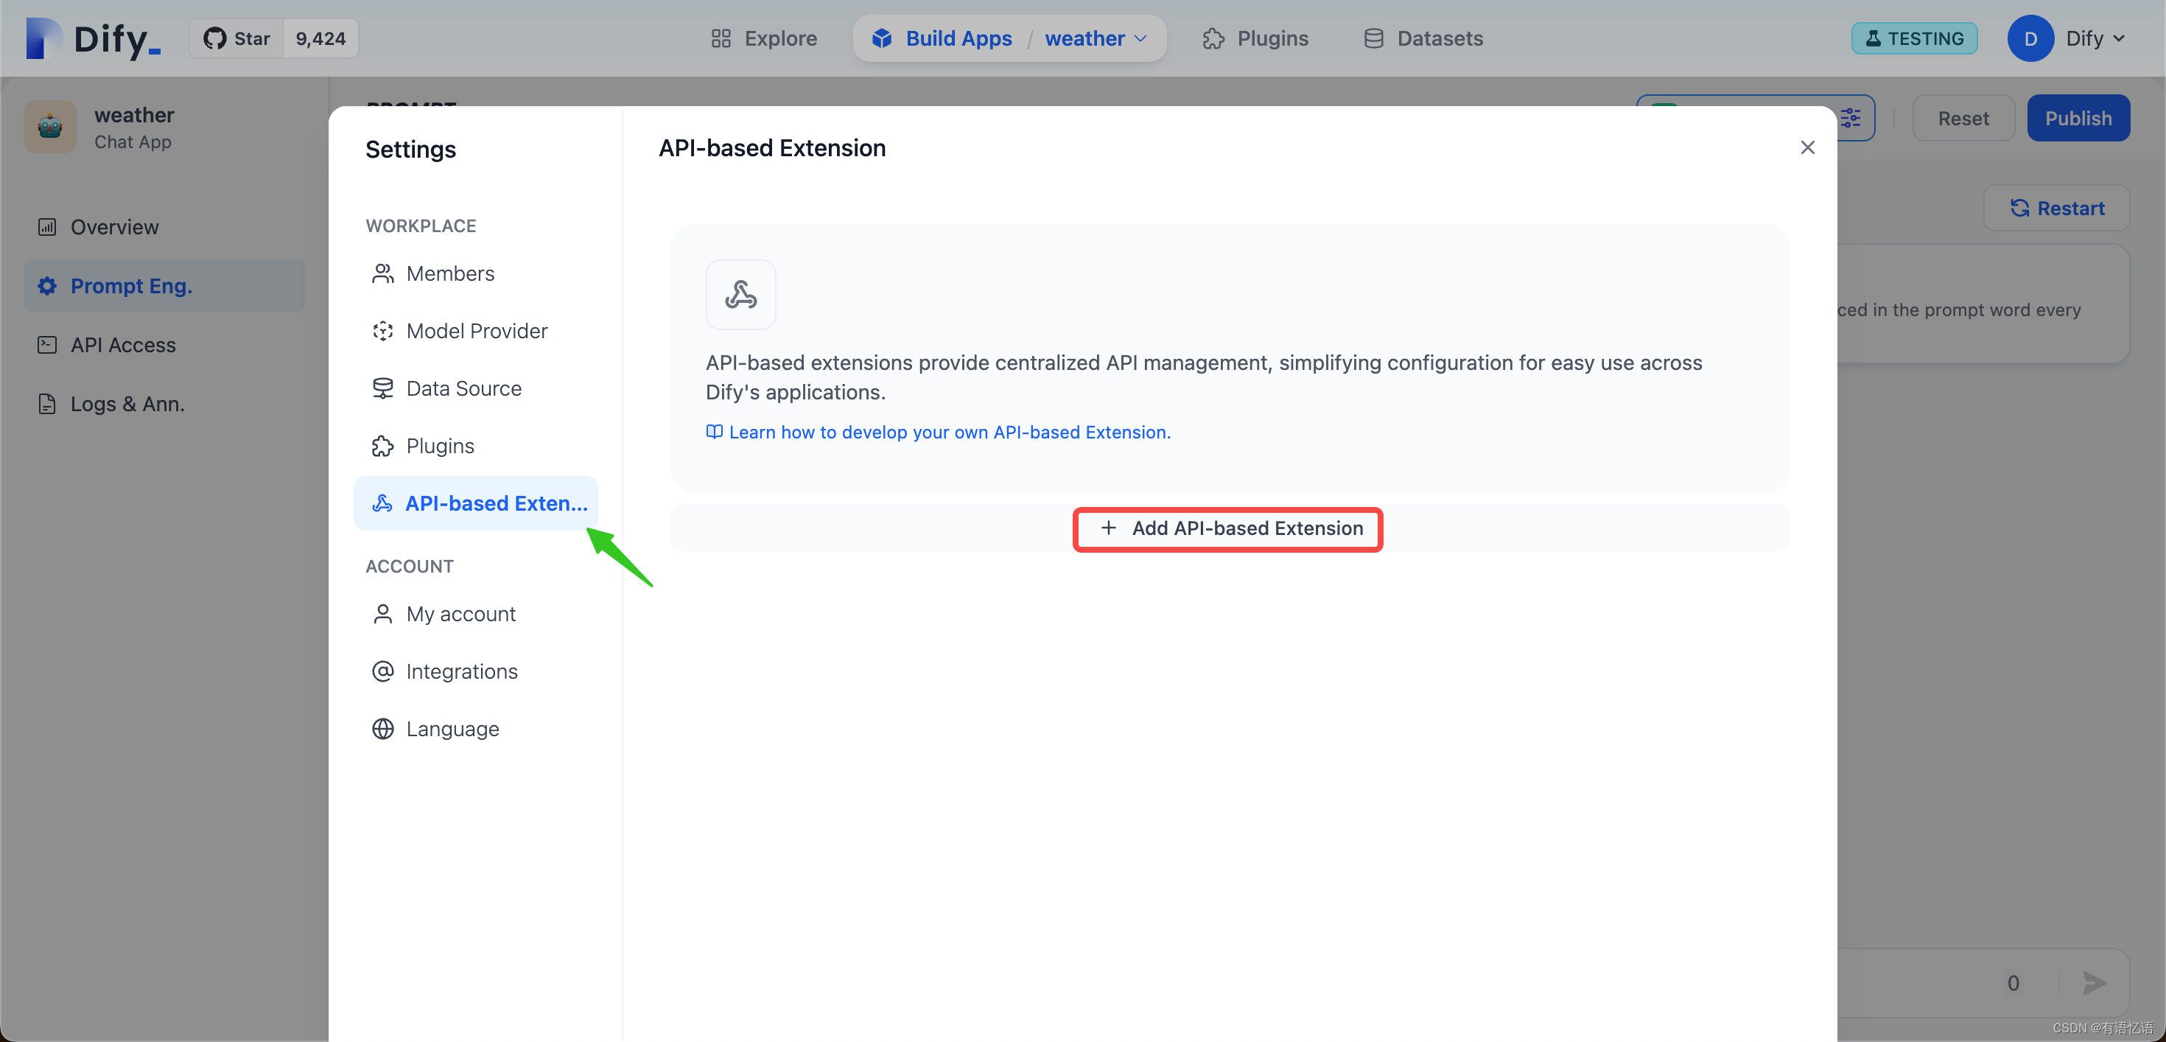The image size is (2166, 1042).
Task: Click the Model Provider icon
Action: point(382,330)
